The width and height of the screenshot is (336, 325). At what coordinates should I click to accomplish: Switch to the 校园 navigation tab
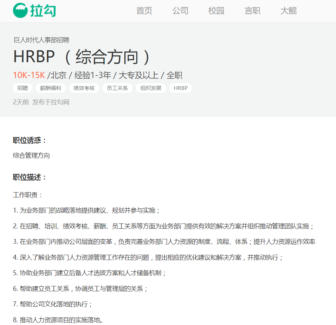click(216, 11)
